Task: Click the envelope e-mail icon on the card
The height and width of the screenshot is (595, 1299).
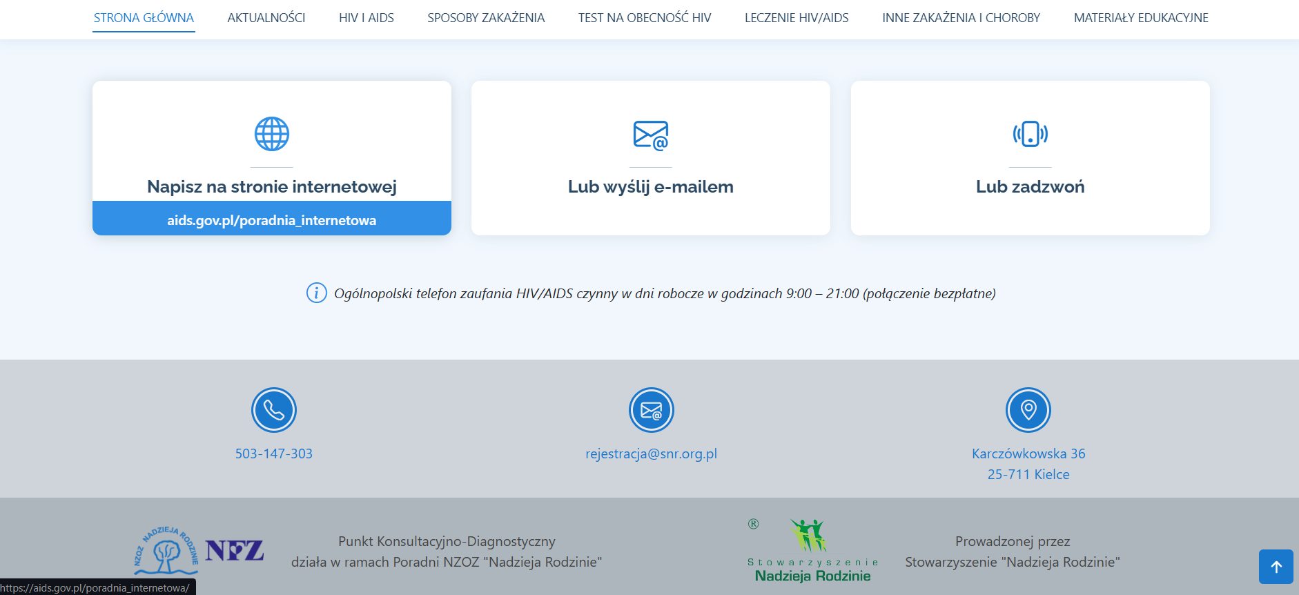Action: (x=651, y=135)
